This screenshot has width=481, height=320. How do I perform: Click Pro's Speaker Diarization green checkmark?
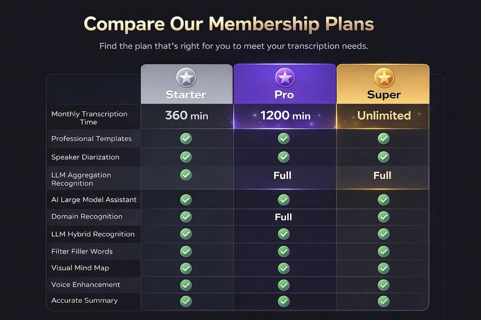284,157
